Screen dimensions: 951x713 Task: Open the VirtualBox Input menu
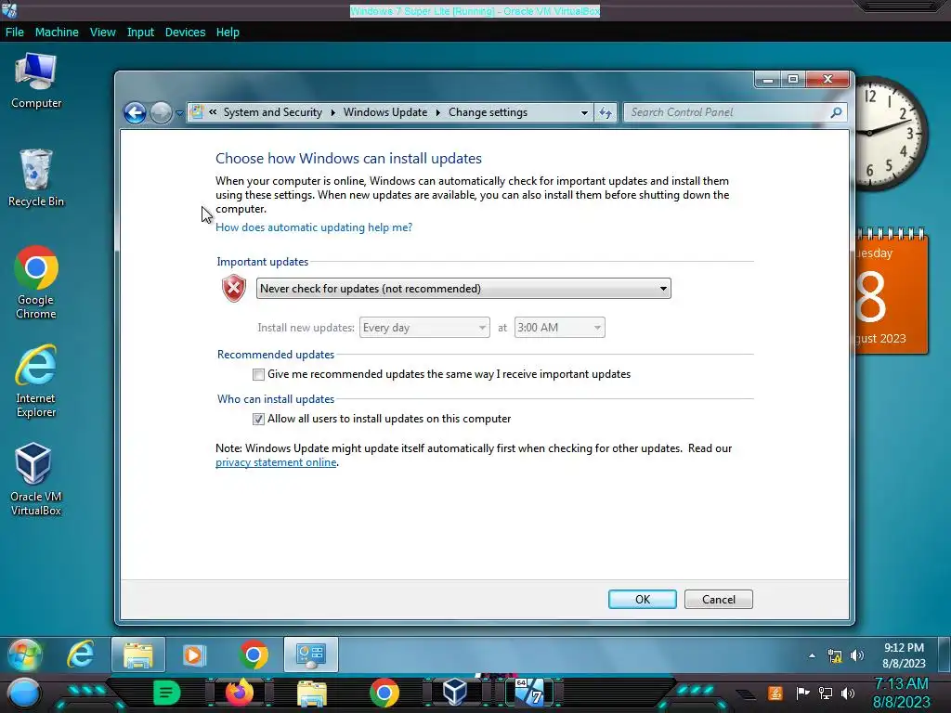(x=140, y=32)
